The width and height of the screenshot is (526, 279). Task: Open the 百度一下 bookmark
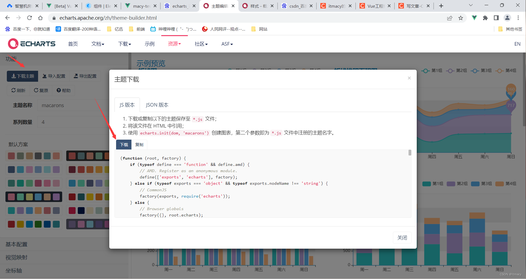click(x=28, y=29)
